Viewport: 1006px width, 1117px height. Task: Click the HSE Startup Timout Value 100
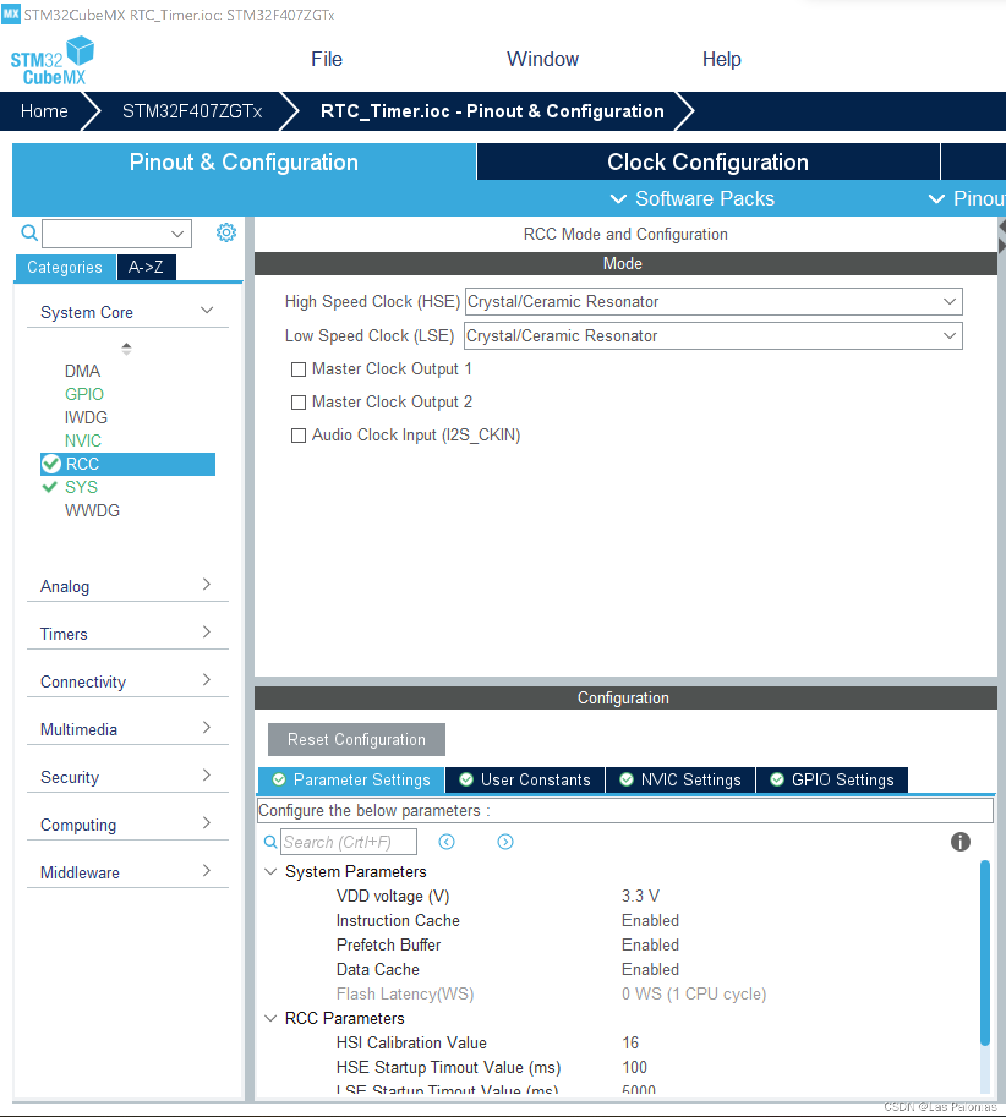(635, 1067)
